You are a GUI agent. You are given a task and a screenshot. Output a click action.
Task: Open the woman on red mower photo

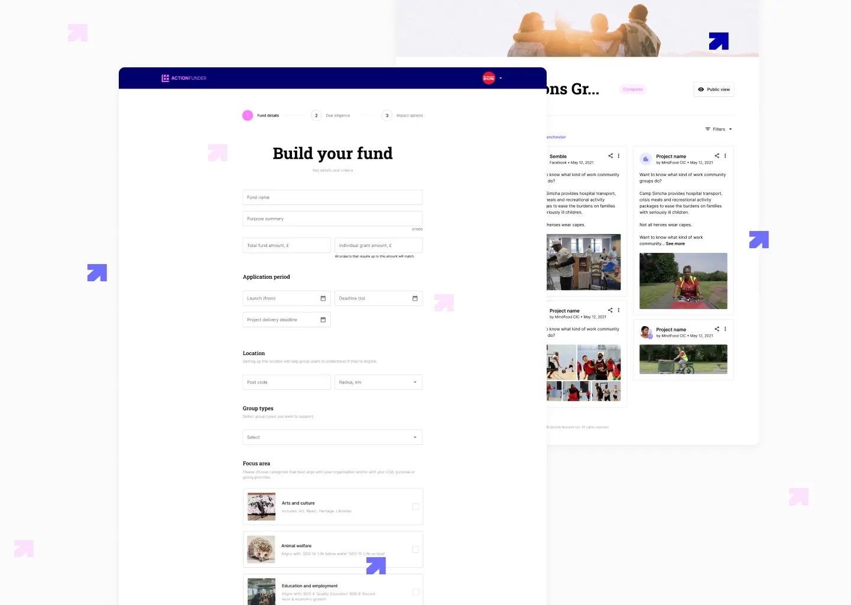click(683, 281)
